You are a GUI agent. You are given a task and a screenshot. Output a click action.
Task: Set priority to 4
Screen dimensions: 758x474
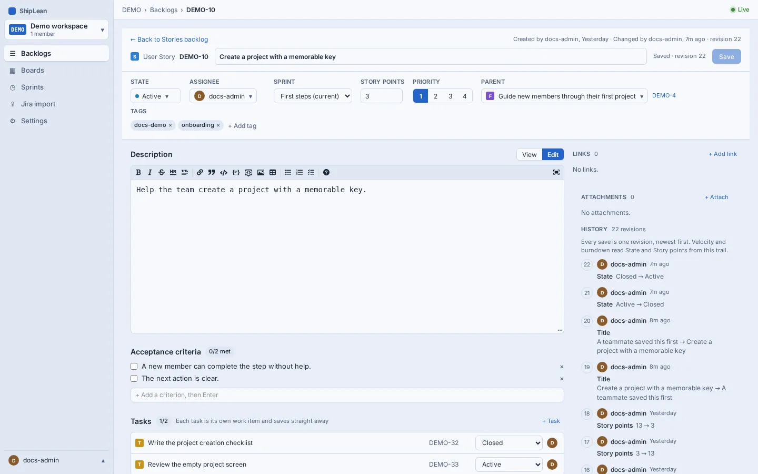[465, 96]
